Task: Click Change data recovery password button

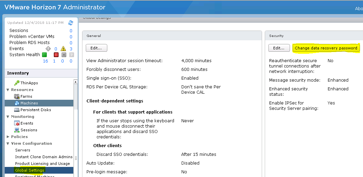Action: [x=326, y=48]
